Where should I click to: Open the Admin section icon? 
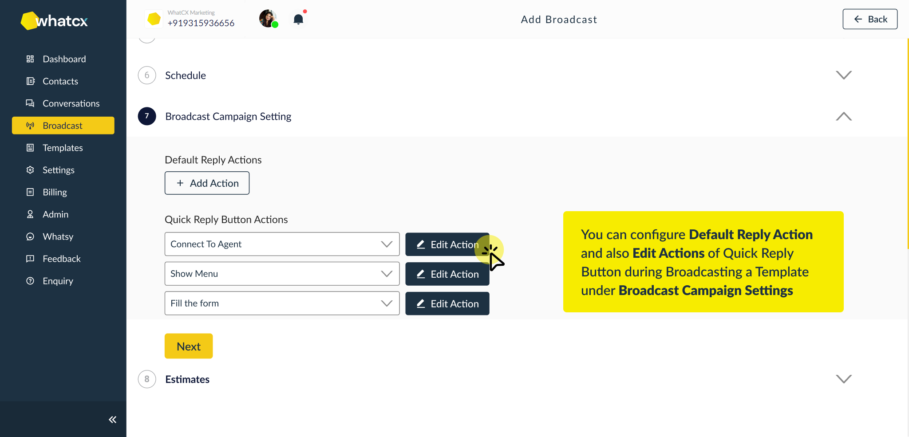pyautogui.click(x=30, y=214)
